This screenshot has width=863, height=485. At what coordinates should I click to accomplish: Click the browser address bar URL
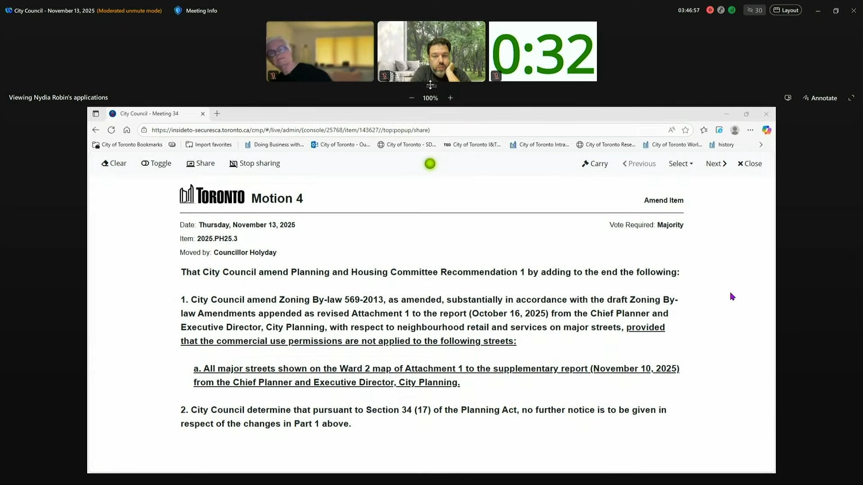[x=290, y=130]
